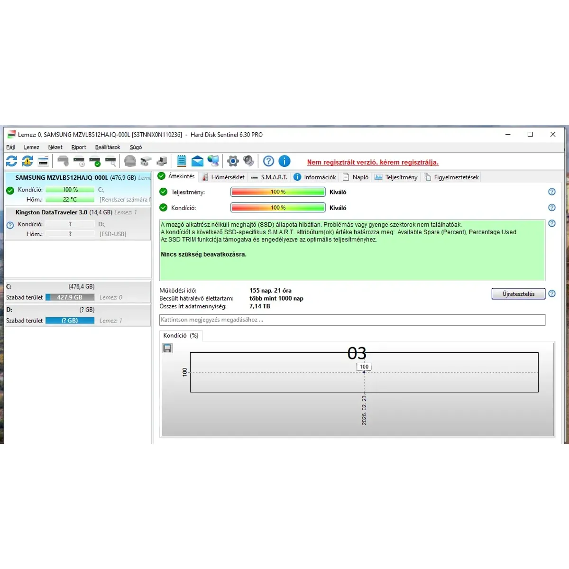The image size is (569, 569).
Task: Open the Beállítások menu
Action: coord(108,147)
